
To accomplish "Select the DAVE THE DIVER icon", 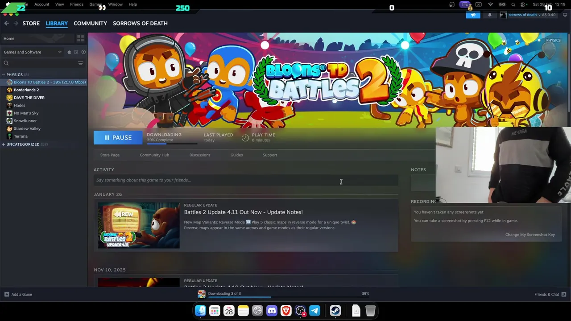I will [x=9, y=98].
